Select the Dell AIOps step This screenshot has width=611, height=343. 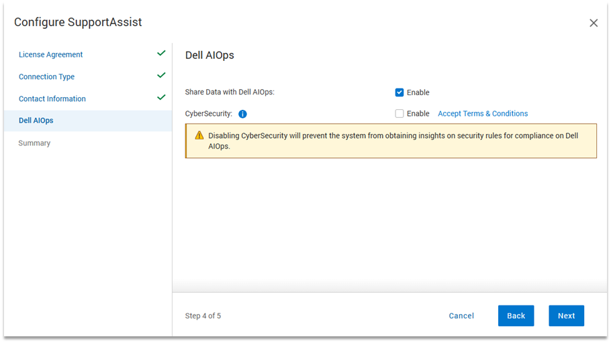tap(88, 121)
